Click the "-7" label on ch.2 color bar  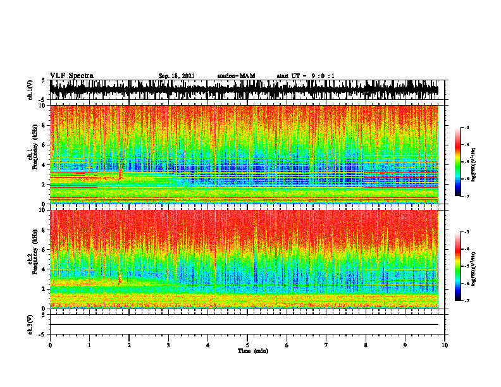[x=466, y=300]
